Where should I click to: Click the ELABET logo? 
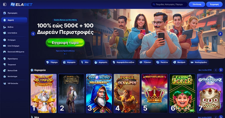pos(22,4)
